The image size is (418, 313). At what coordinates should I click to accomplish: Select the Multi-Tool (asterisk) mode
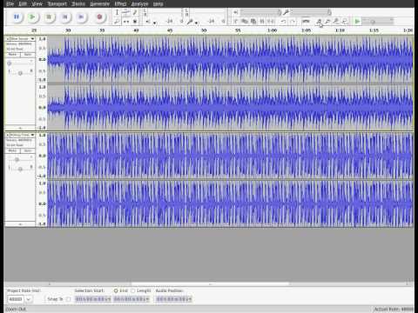coord(135,22)
